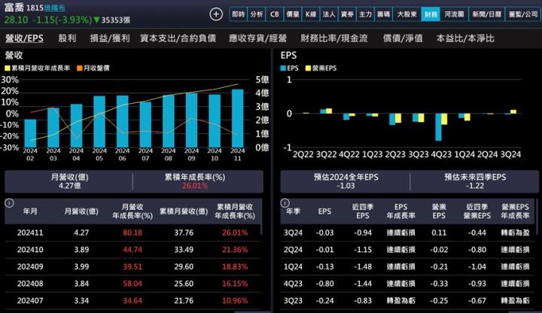Viewport: 542px width, 313px height.
Task: Click 月營收年成長率(%) column header
Action: point(132,211)
